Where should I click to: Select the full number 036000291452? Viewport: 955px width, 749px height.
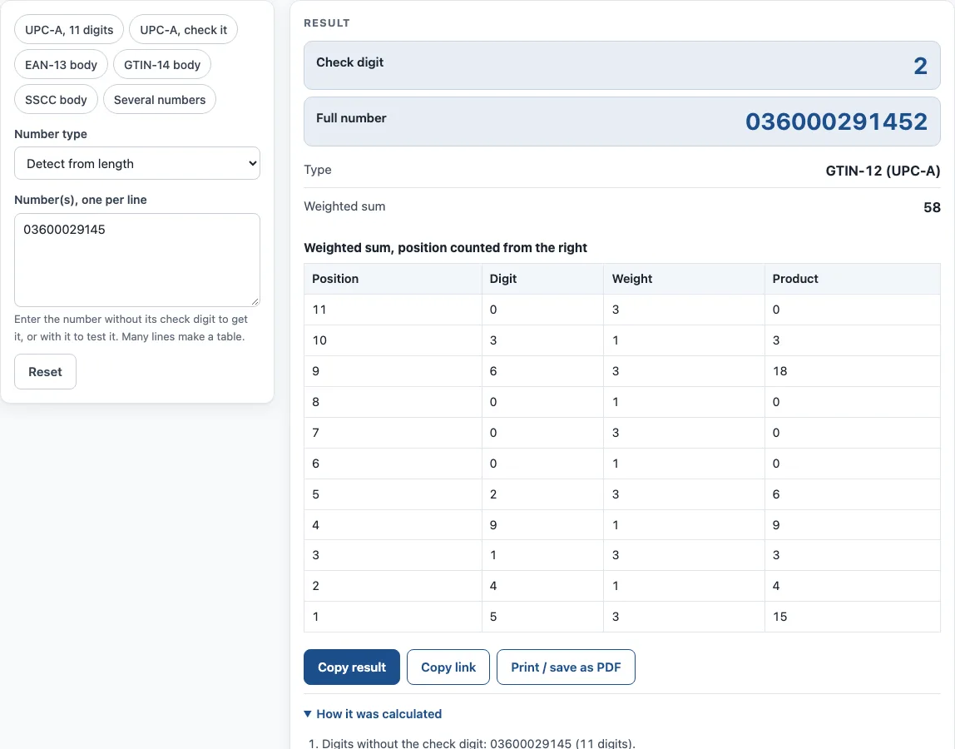[836, 122]
